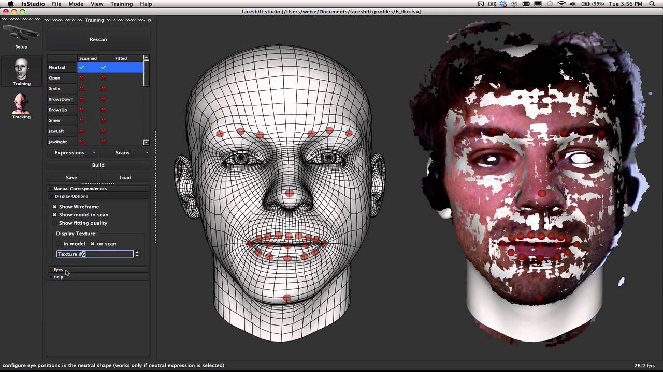663x372 pixels.
Task: Click the expression list scrollbar thumb
Action: click(x=146, y=73)
